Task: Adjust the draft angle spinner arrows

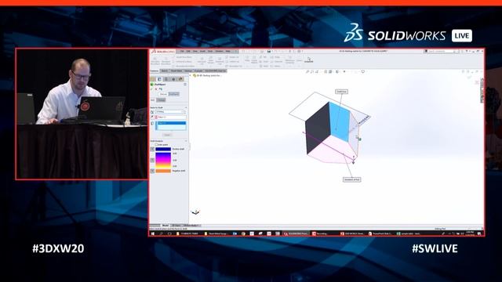Action: [184, 112]
